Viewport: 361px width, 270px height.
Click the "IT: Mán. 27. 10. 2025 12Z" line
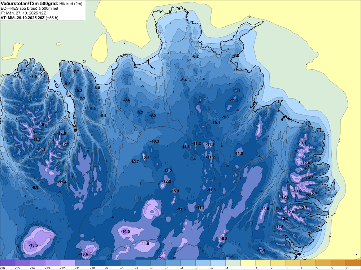[23, 13]
